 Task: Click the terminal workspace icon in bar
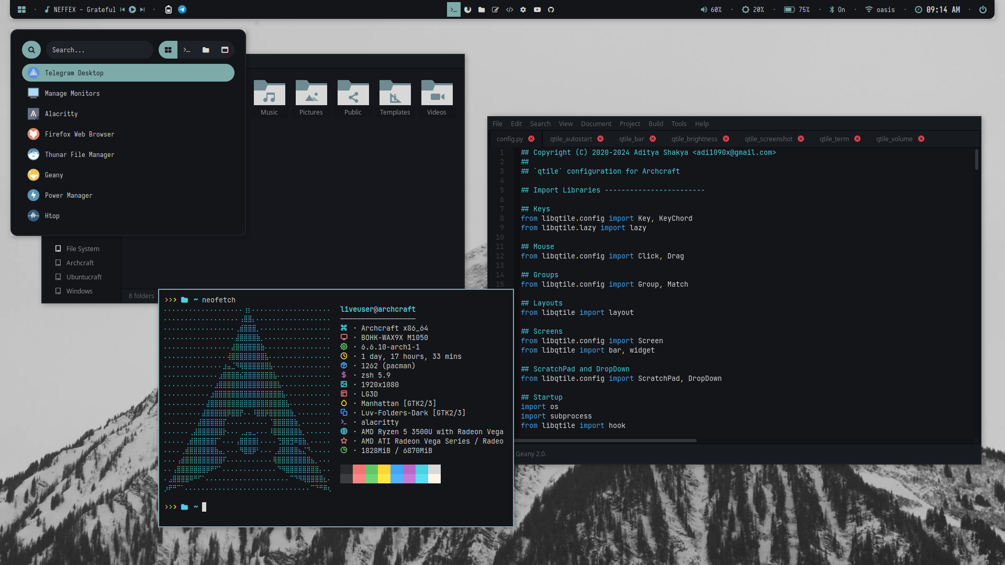453,9
